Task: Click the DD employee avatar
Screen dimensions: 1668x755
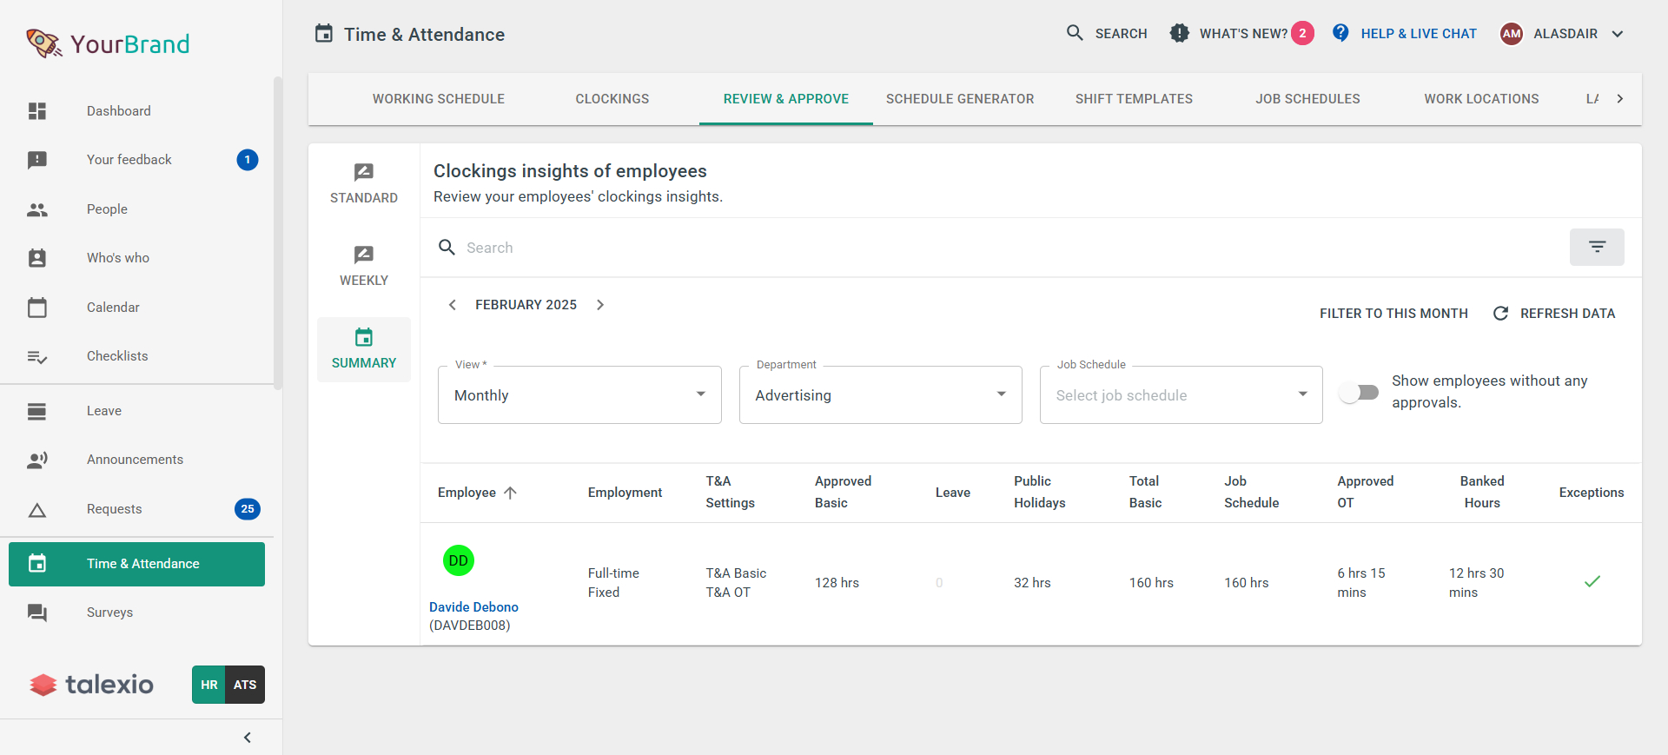Action: point(458,561)
